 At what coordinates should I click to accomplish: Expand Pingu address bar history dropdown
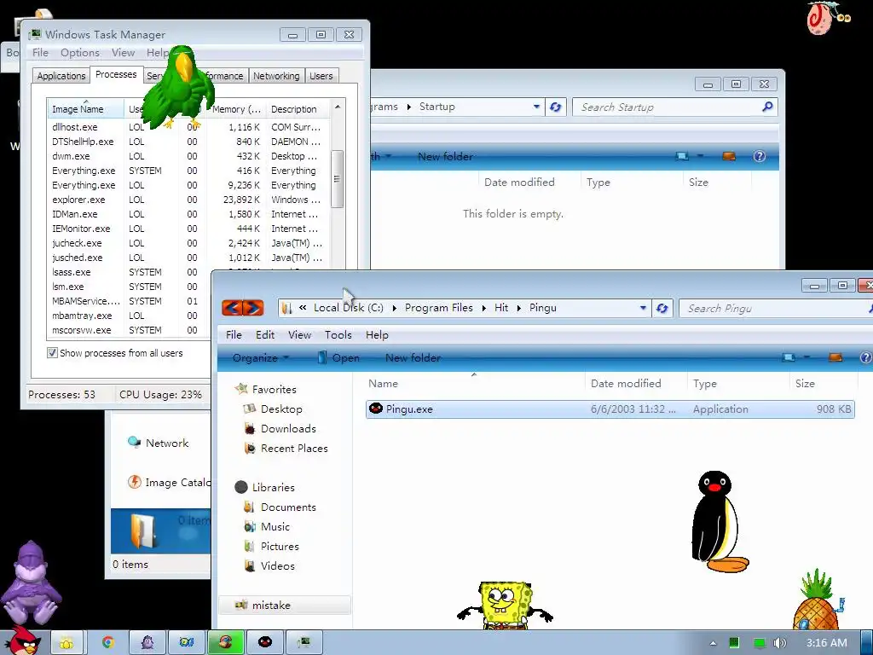643,308
